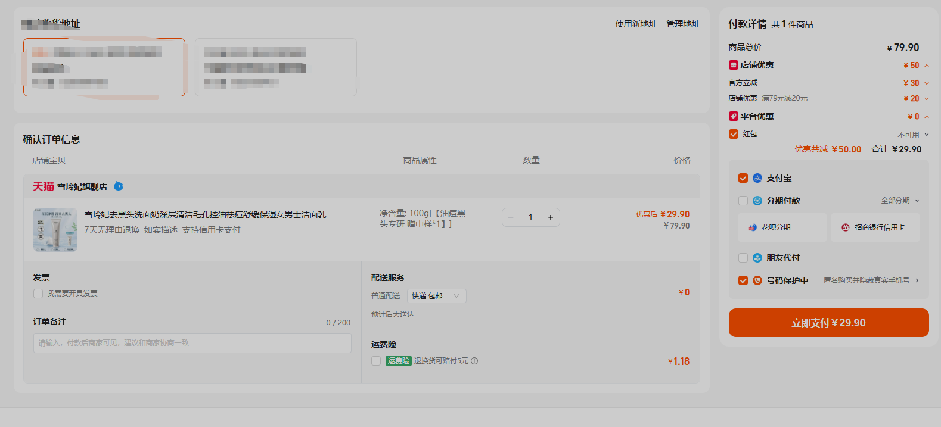
Task: Open the 管理地址 address management link
Action: [x=683, y=24]
